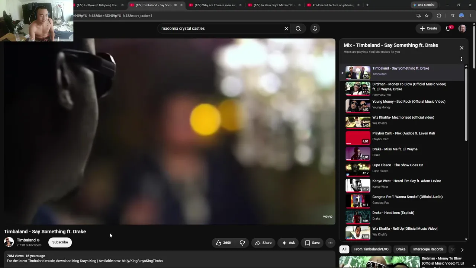The height and width of the screenshot is (268, 476).
Task: Share the Say Something video
Action: coord(263,243)
